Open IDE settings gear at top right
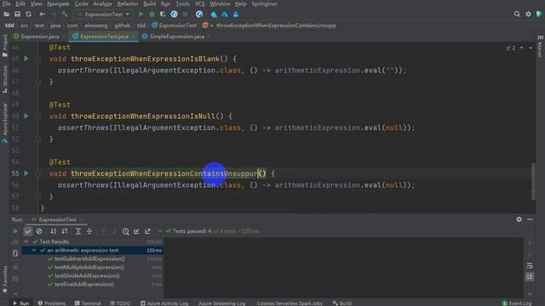The image size is (545, 306). 528,14
